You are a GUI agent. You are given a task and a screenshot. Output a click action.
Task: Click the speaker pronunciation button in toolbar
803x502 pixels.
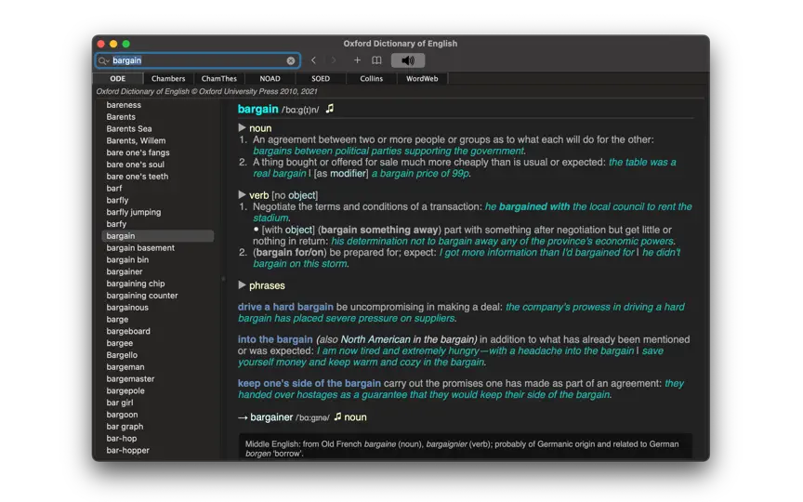pyautogui.click(x=408, y=60)
